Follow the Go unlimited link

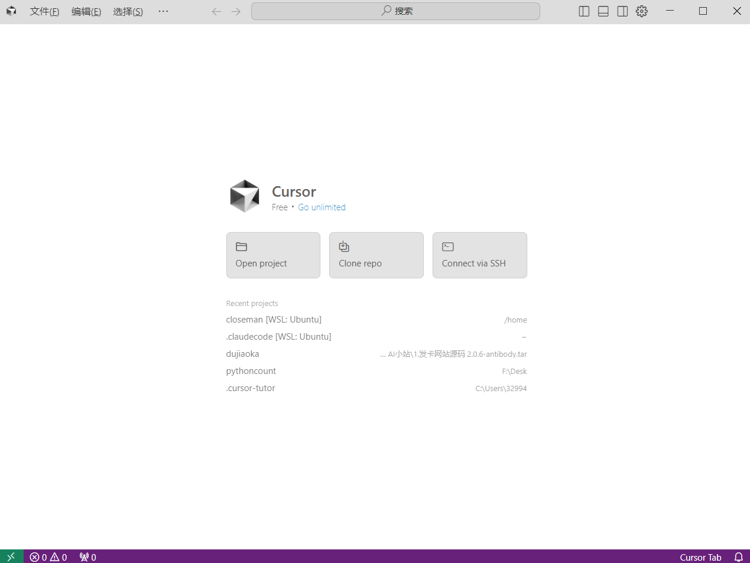coord(322,207)
